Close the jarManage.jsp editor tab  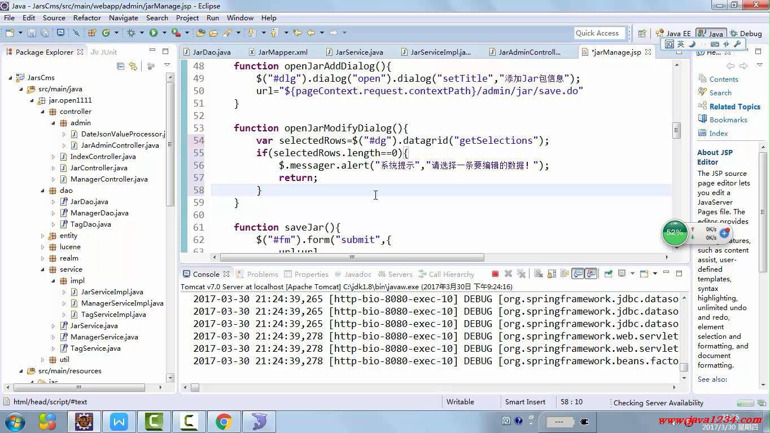[648, 52]
